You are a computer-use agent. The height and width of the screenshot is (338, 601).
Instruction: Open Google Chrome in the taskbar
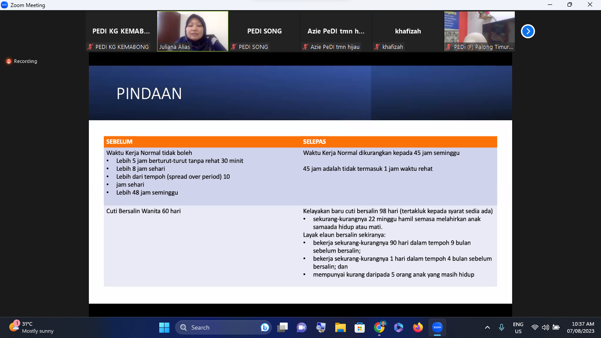[379, 327]
